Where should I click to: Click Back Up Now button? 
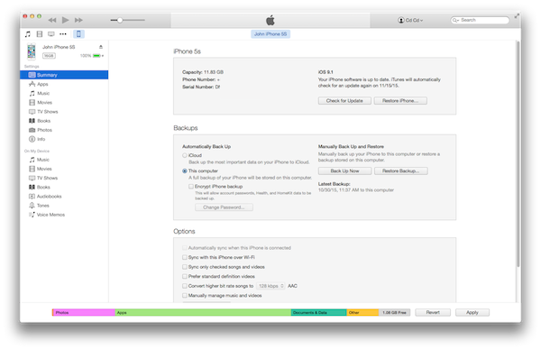[344, 170]
